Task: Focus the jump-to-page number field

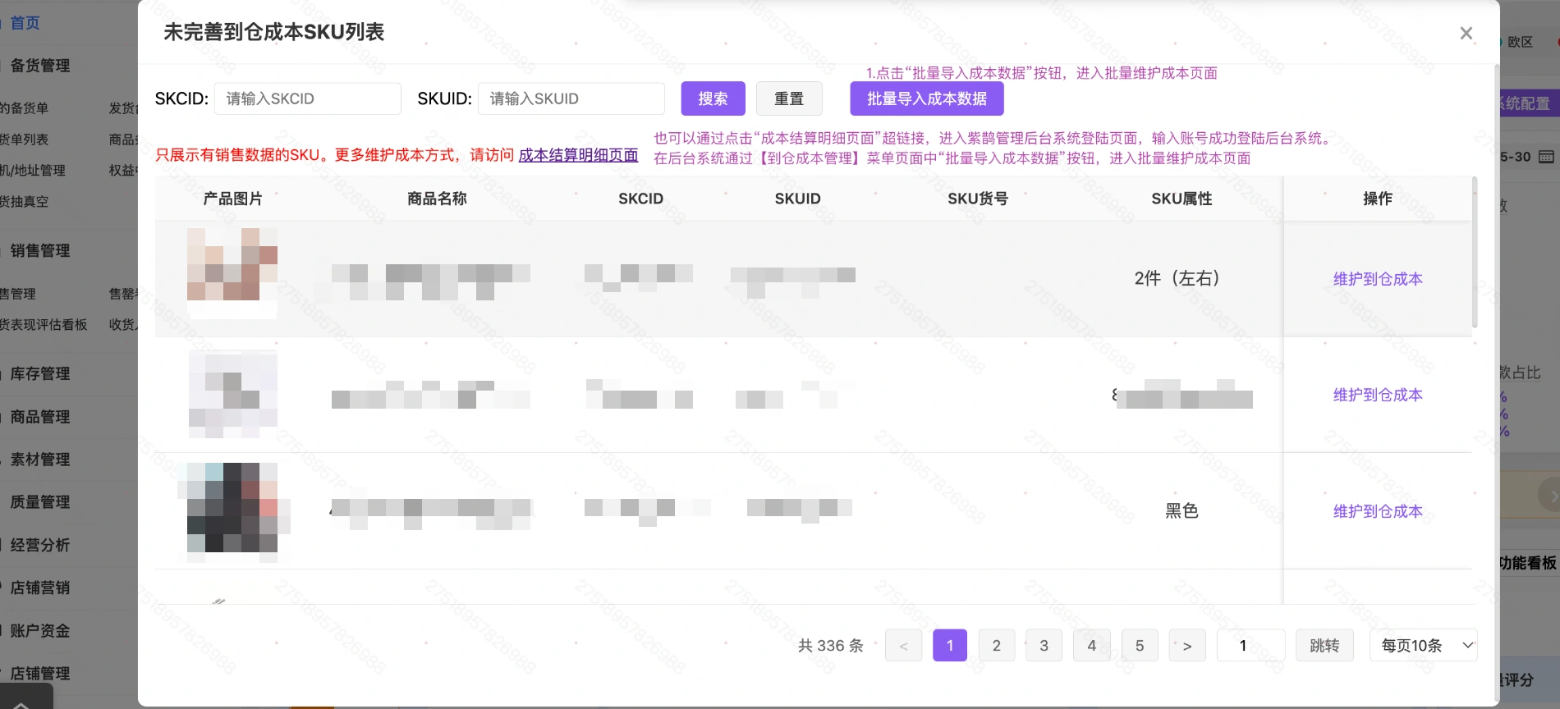Action: click(1250, 646)
